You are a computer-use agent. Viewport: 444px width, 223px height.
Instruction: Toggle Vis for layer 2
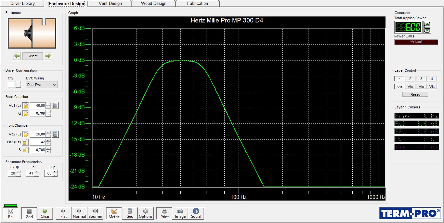[x=410, y=87]
